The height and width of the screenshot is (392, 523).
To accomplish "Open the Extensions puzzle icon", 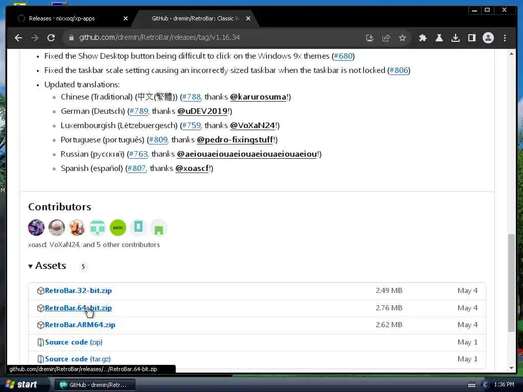I will (x=422, y=38).
